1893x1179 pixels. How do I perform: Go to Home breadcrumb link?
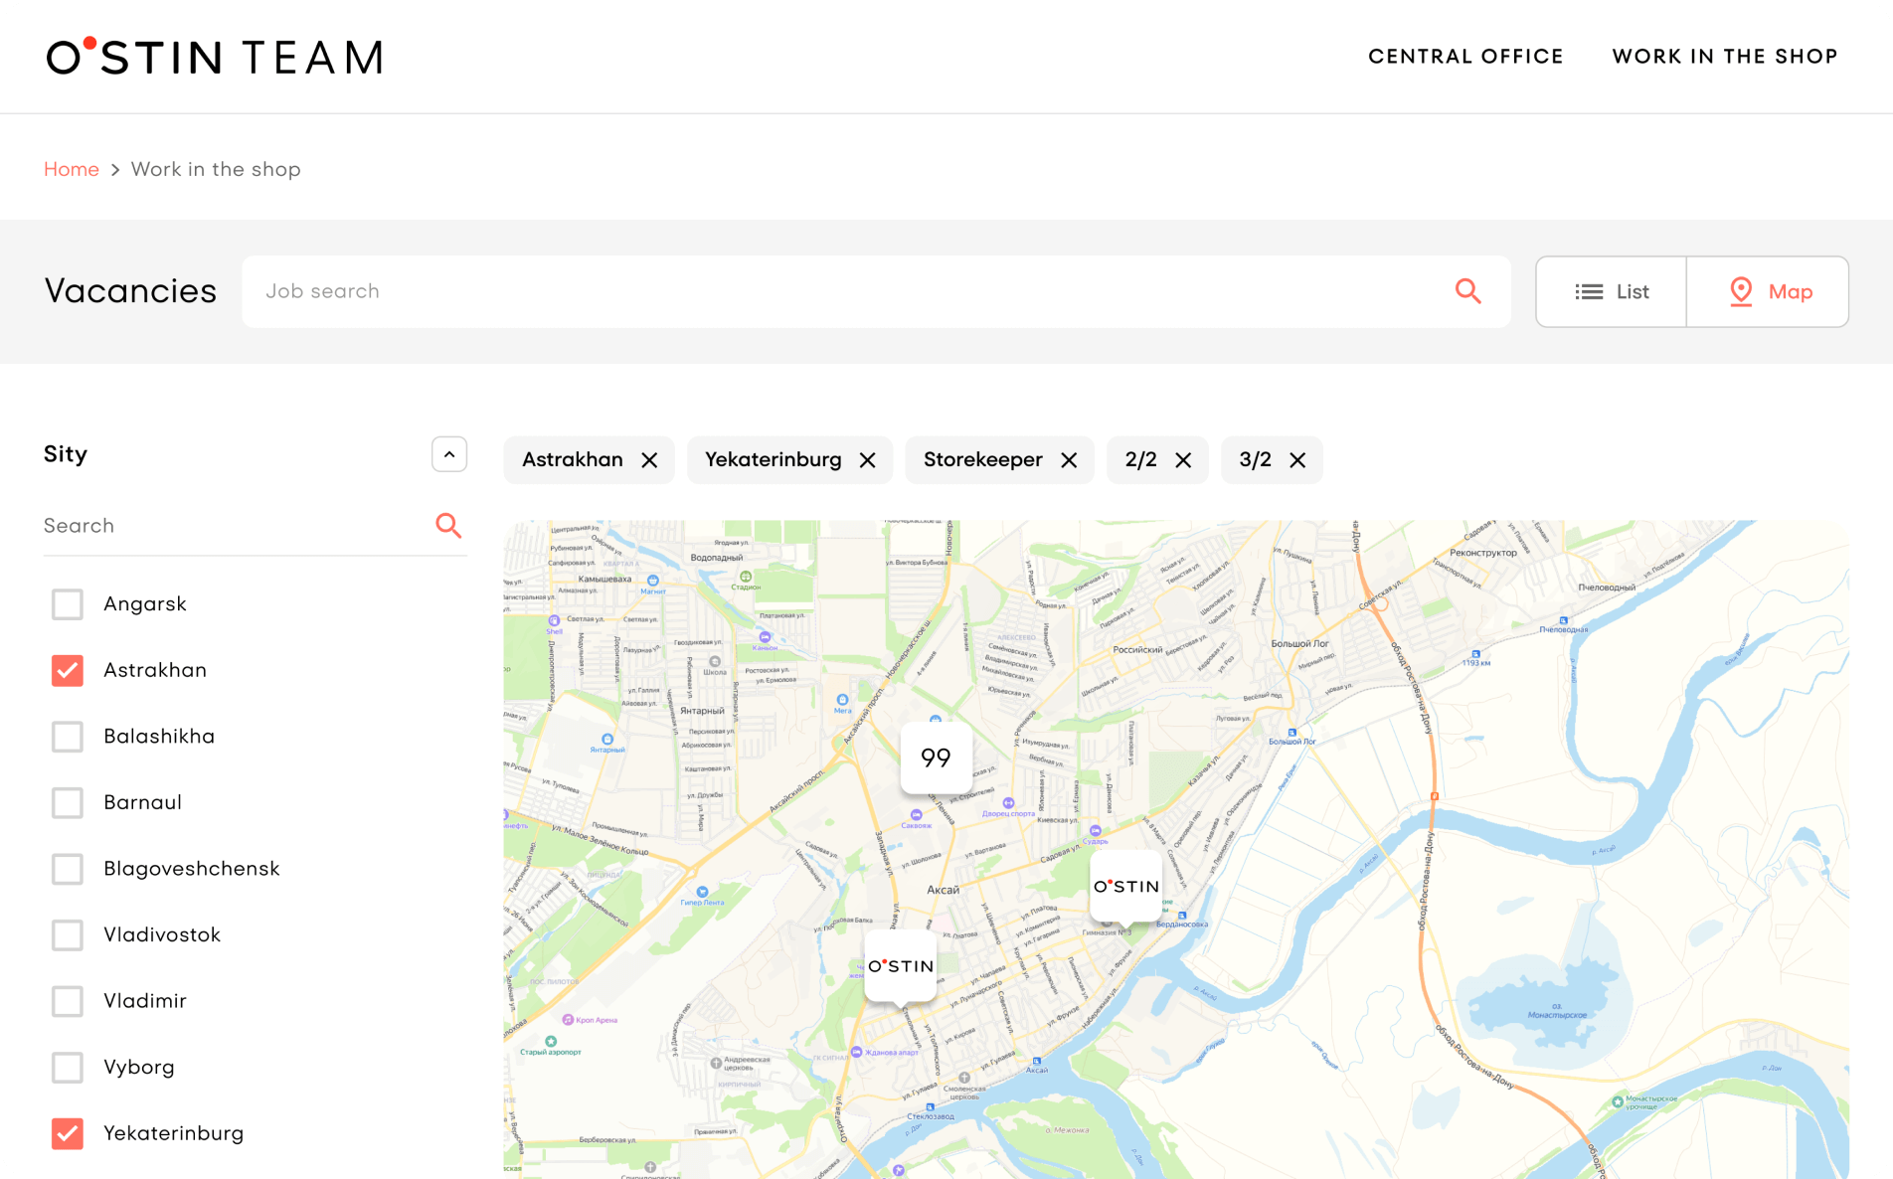(72, 170)
